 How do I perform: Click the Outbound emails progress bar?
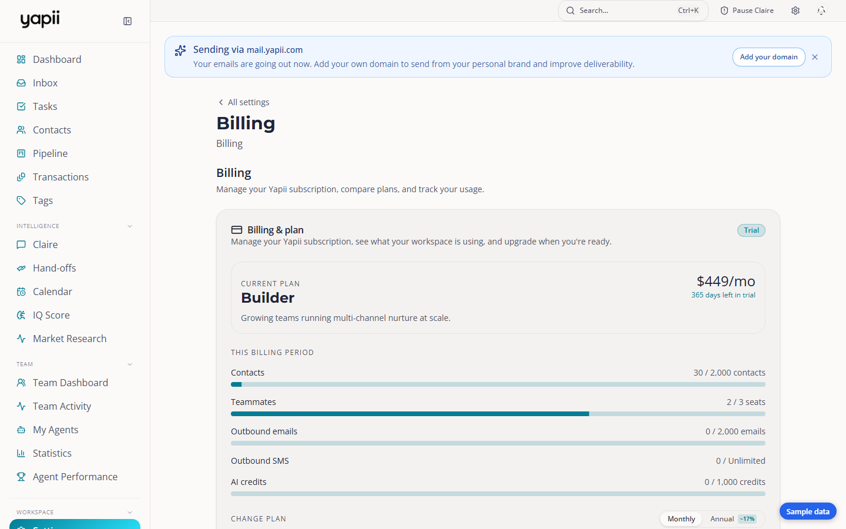(498, 443)
